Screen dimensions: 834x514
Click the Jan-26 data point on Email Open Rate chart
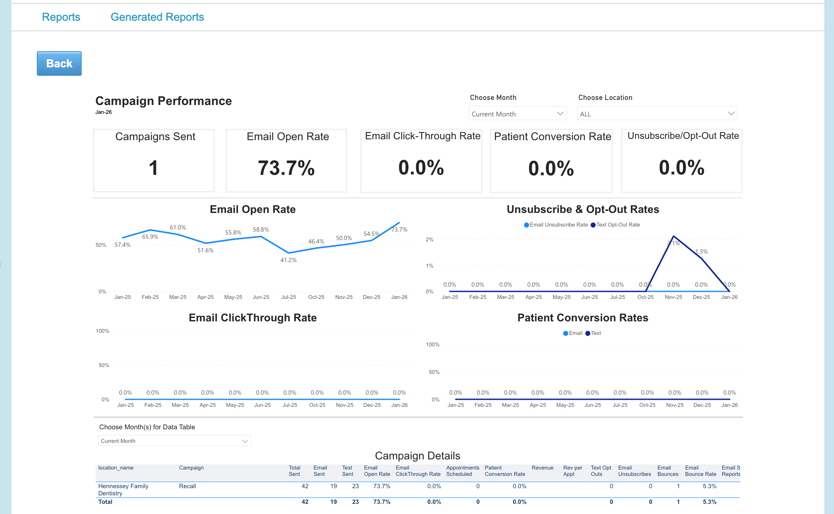click(x=399, y=223)
